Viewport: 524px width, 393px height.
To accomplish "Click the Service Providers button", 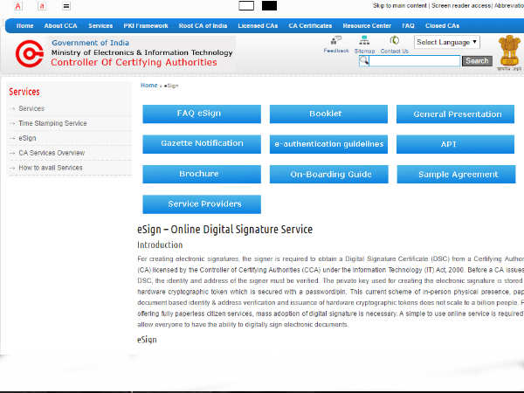I will (x=202, y=204).
